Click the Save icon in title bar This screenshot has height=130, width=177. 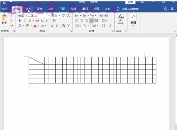pos(4,2)
